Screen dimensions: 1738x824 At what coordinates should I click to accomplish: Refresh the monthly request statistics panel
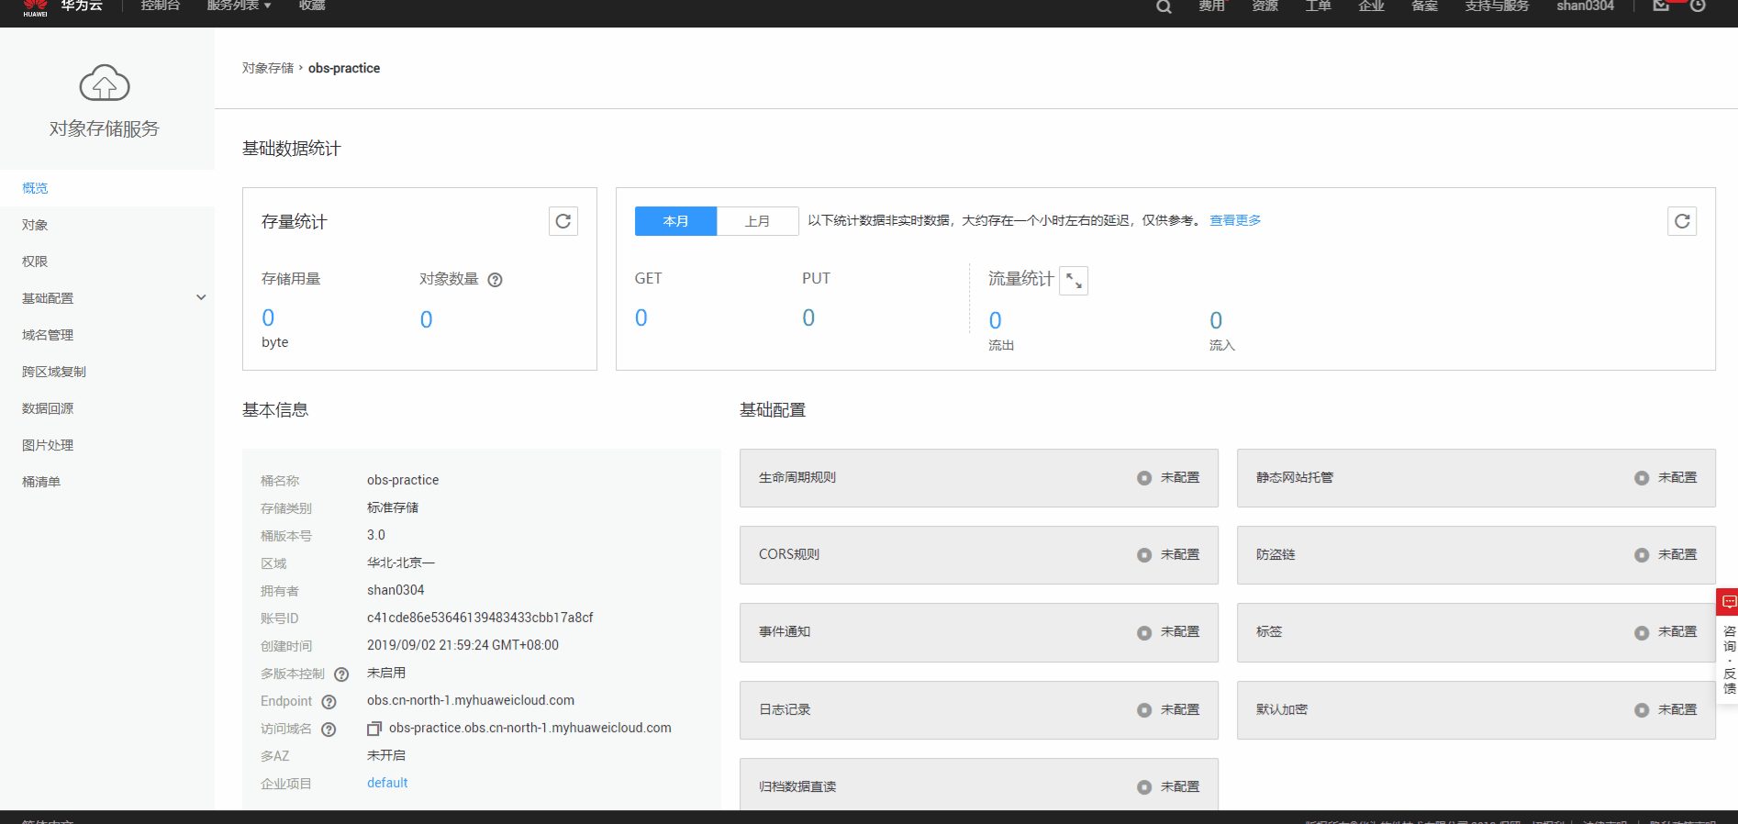click(x=1682, y=221)
